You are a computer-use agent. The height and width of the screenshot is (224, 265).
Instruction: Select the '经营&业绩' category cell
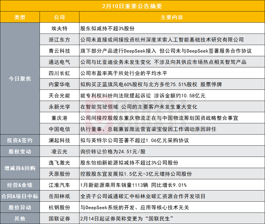pyautogui.click(x=20, y=185)
